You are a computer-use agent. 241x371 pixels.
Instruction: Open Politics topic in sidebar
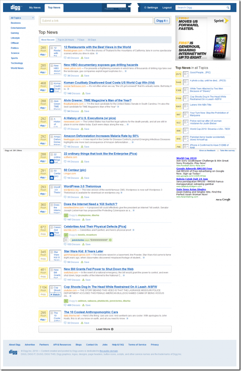pyautogui.click(x=14, y=48)
